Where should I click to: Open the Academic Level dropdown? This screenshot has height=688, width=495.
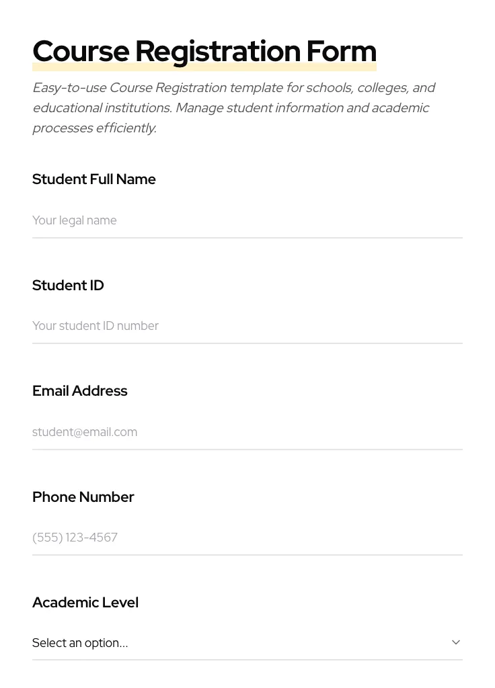pyautogui.click(x=247, y=643)
